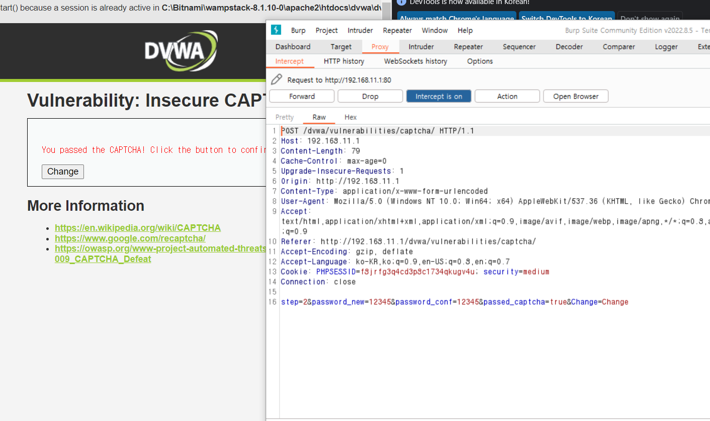Viewport: 710px width, 421px height.
Task: Click the password_conf=12345 parameter
Action: point(437,302)
